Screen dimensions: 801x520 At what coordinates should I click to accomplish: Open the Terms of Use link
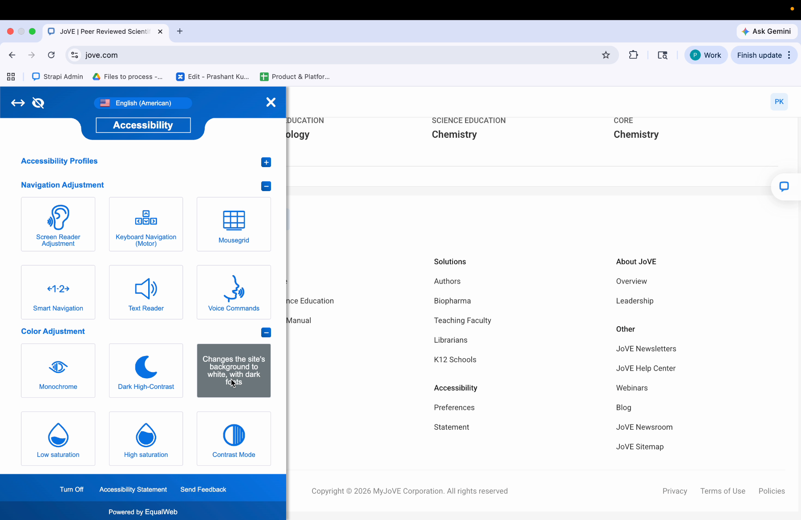click(x=723, y=491)
